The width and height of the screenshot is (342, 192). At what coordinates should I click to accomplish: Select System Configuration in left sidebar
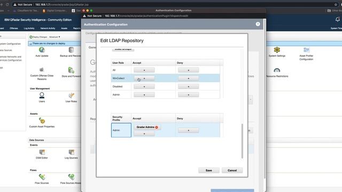[x=10, y=44]
